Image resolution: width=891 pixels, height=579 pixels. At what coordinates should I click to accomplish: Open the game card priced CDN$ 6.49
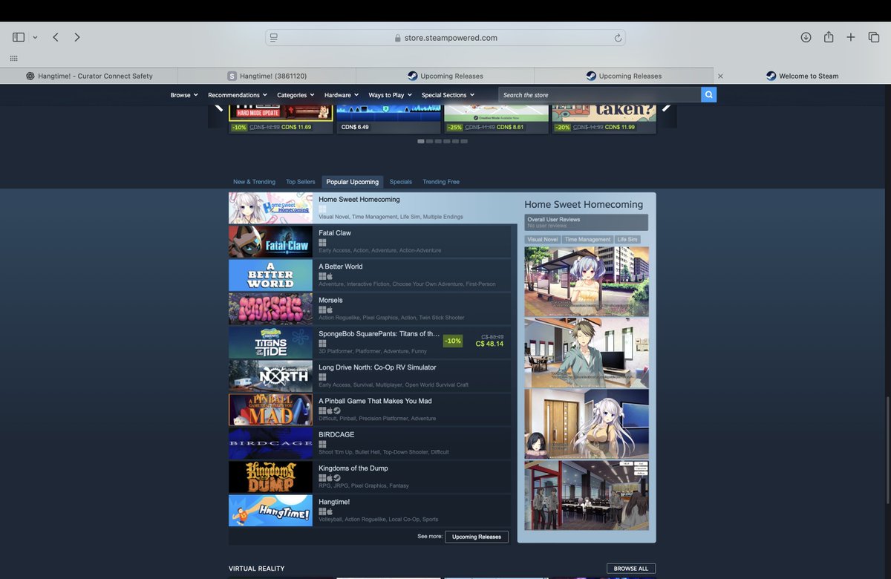pyautogui.click(x=388, y=119)
